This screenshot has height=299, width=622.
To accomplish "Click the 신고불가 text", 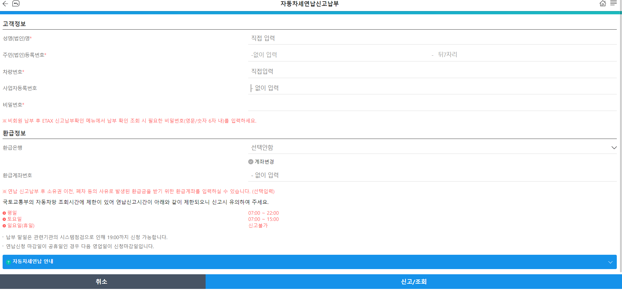I will (258, 225).
